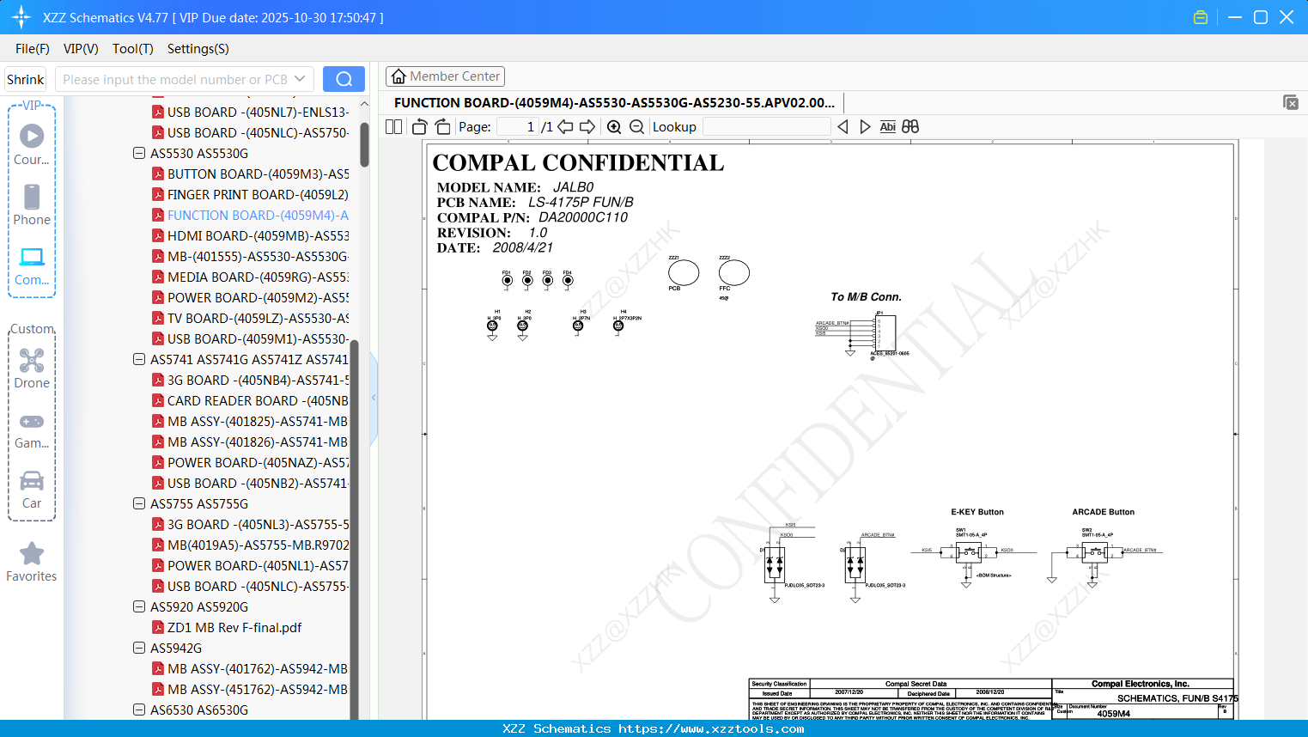The height and width of the screenshot is (737, 1308).
Task: Zoom out of the schematic
Action: click(636, 127)
